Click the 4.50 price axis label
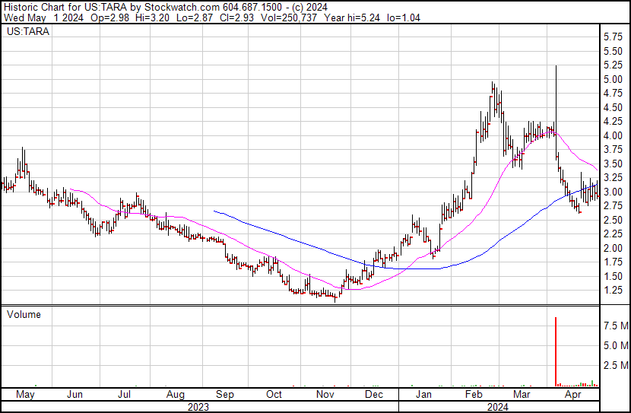The image size is (631, 413). (x=614, y=107)
